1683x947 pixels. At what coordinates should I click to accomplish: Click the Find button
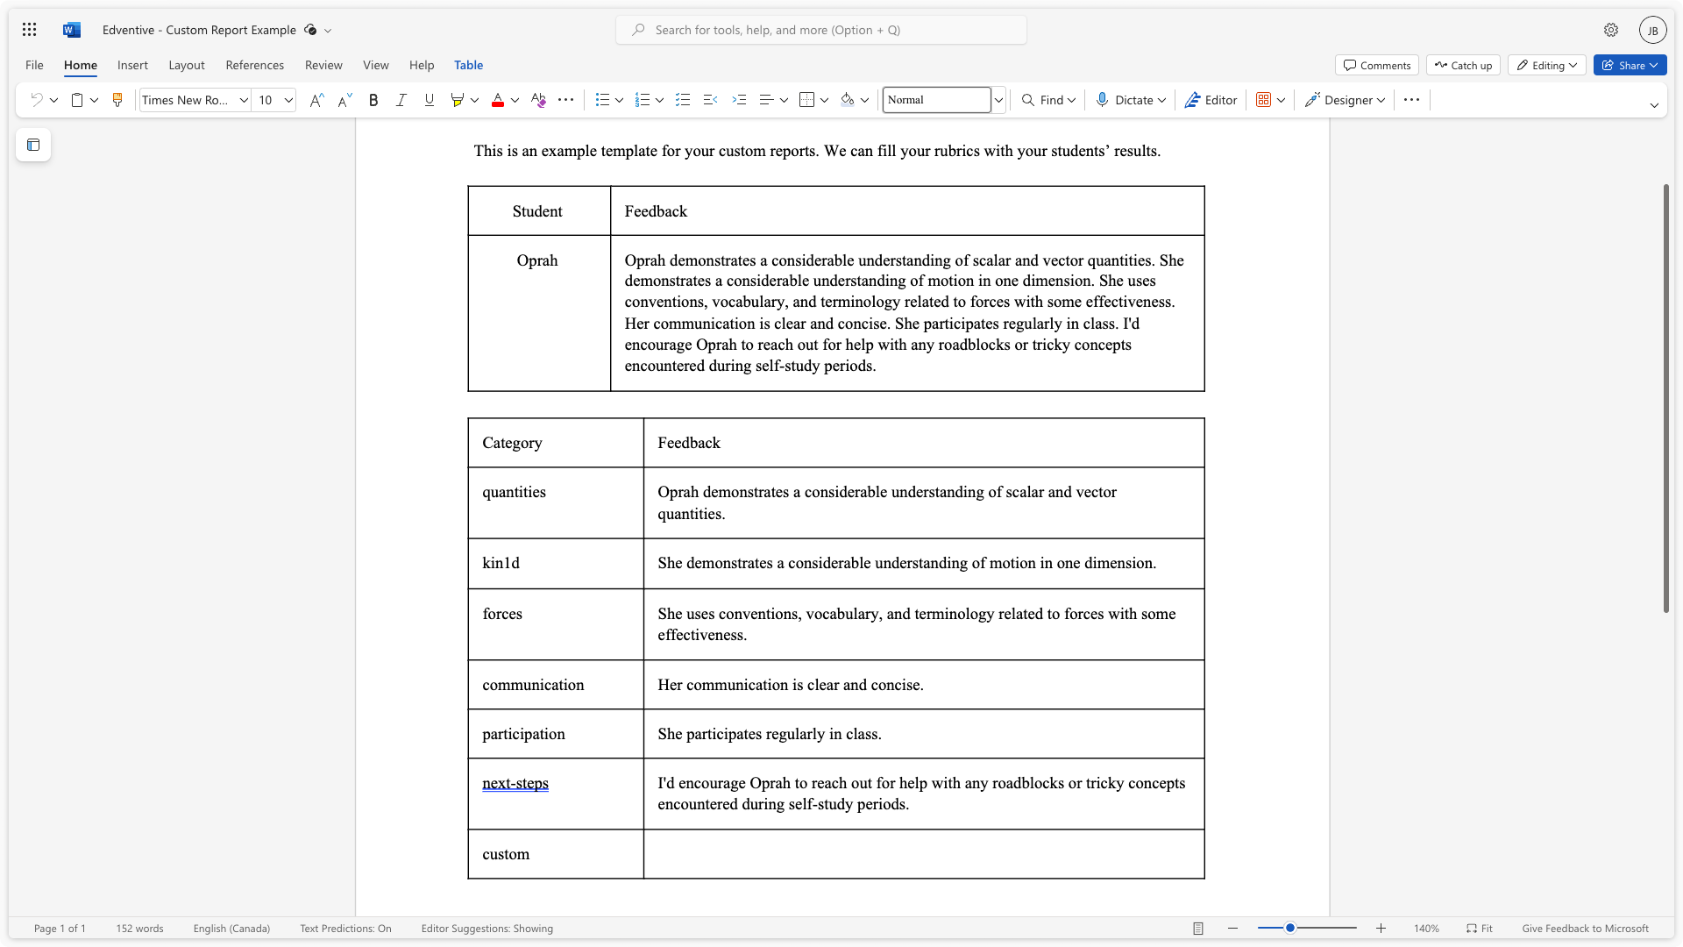(x=1048, y=100)
